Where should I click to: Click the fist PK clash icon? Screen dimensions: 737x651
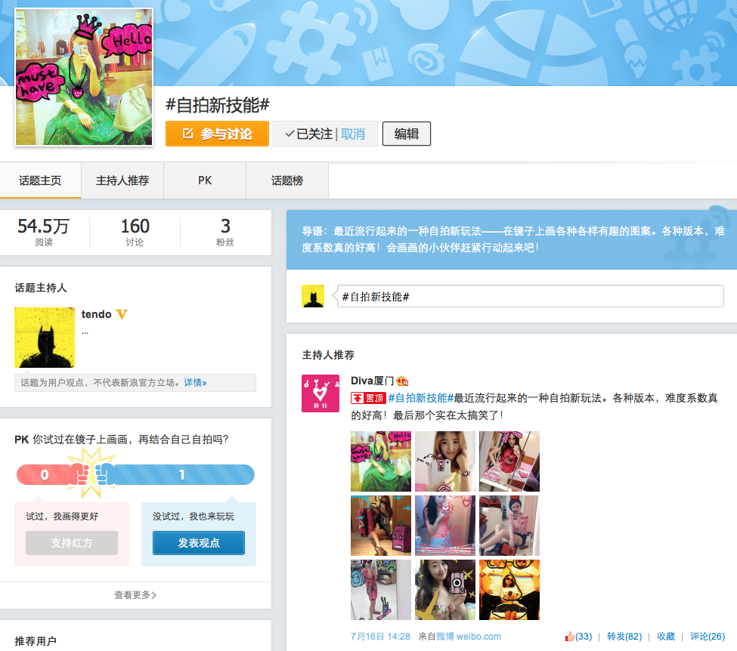point(89,474)
